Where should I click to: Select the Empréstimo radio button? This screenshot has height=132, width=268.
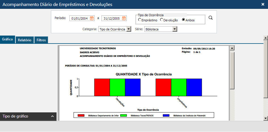click(140, 20)
